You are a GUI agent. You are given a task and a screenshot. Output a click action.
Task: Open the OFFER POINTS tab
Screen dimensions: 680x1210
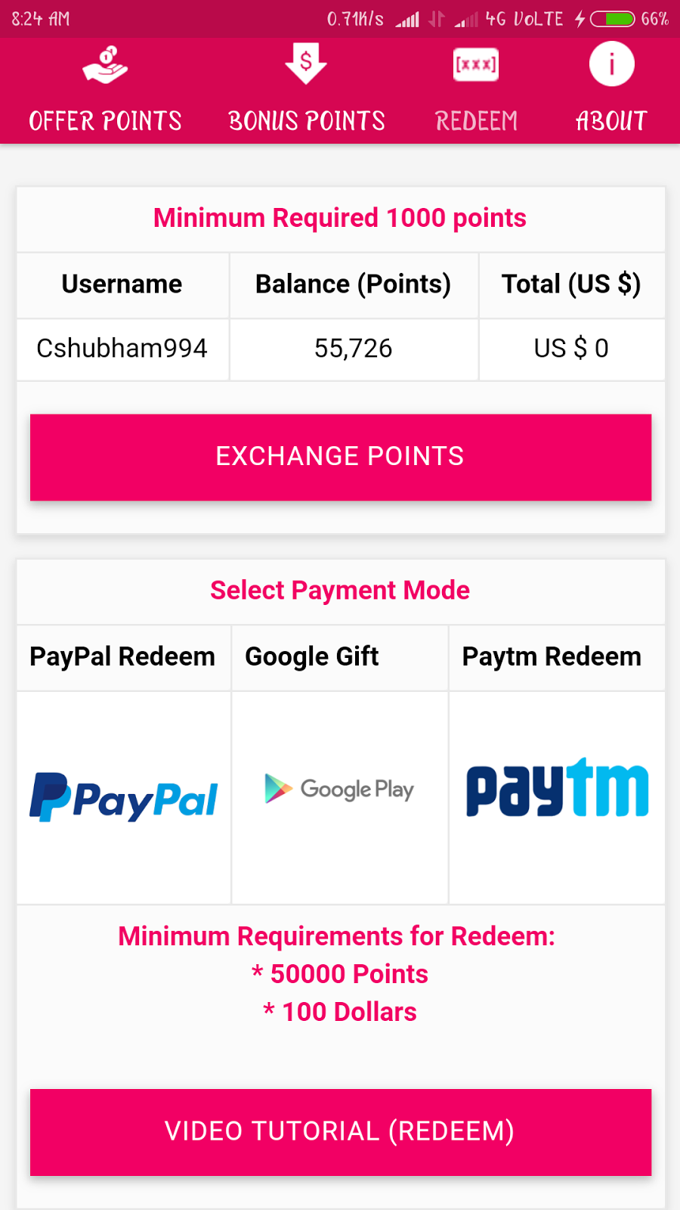105,121
